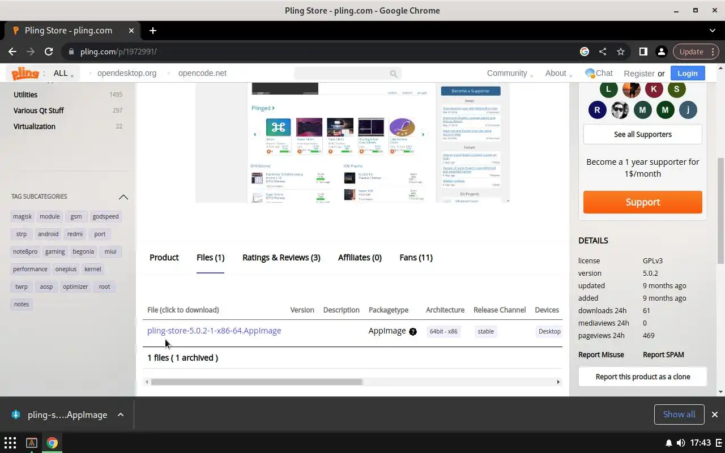Click right arrow of file table scrollbar
This screenshot has height=453, width=725.
coord(558,382)
